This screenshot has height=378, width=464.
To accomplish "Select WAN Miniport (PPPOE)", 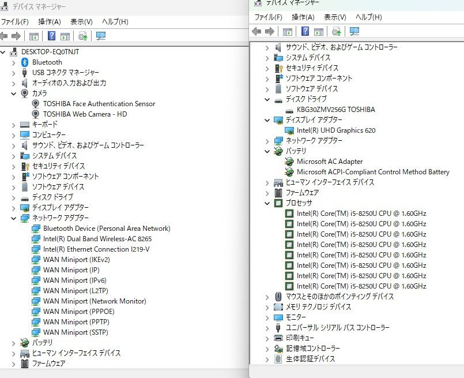I will click(79, 312).
